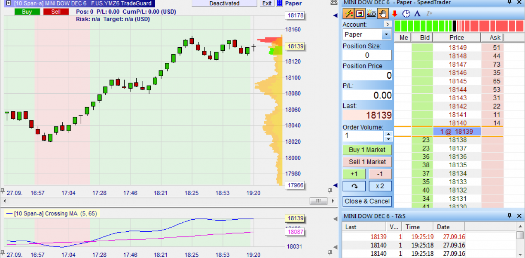The height and width of the screenshot is (258, 525).
Task: Click chart horizontal scrollbar right arrow
Action: [x=332, y=201]
